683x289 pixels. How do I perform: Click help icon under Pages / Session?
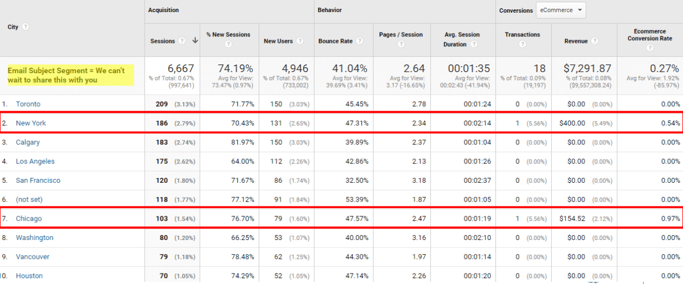coord(401,45)
